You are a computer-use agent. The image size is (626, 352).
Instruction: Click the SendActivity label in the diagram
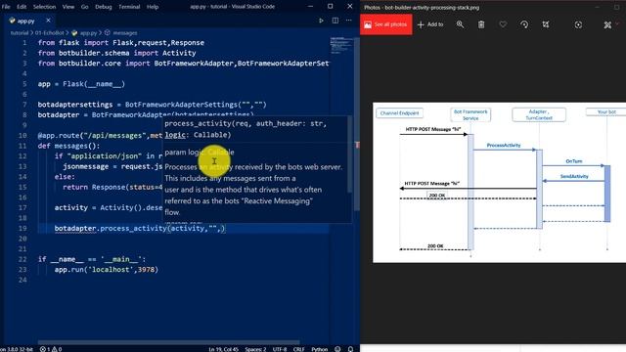pos(574,176)
